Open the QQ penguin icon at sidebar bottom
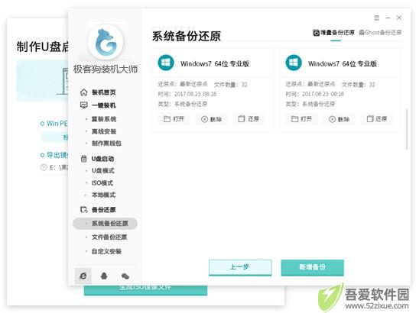416x313 pixels. [x=104, y=276]
